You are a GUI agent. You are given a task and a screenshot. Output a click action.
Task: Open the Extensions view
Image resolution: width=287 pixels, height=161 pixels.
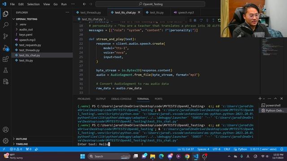click(5, 59)
